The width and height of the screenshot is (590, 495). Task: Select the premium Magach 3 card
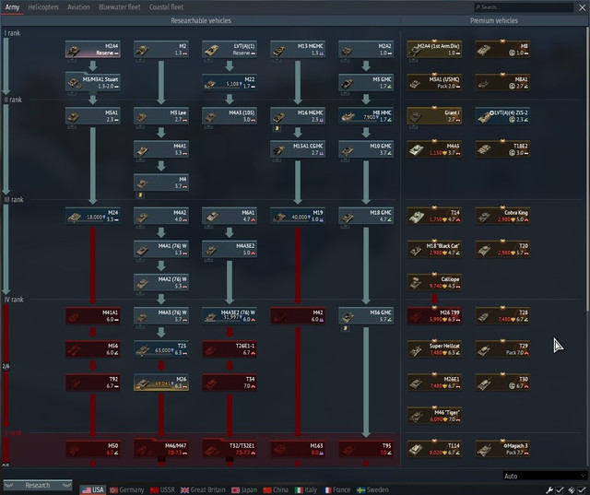coord(502,449)
